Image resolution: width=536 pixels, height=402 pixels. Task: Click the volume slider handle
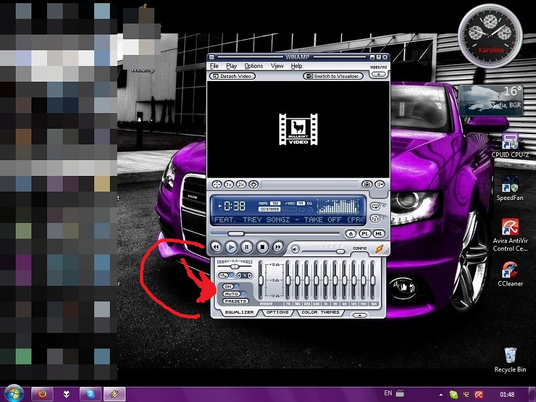pos(340,251)
